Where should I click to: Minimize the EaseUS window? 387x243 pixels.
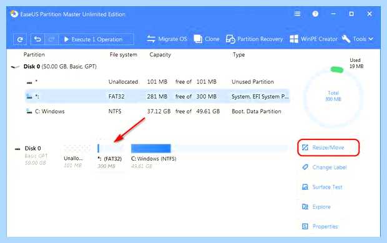pos(333,14)
